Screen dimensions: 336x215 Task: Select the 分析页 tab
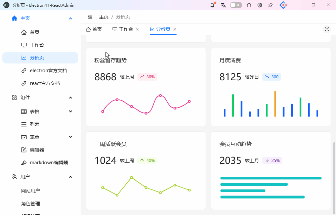point(160,29)
